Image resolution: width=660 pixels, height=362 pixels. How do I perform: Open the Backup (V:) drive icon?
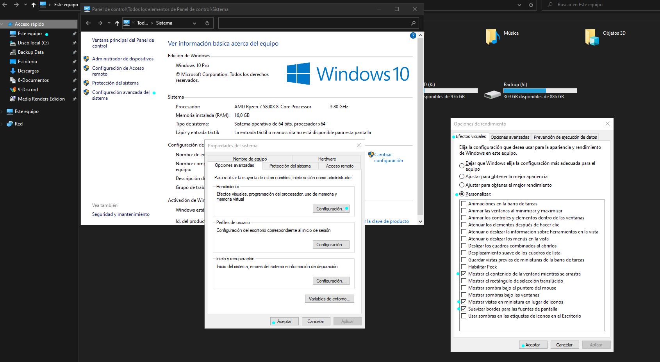tap(492, 94)
